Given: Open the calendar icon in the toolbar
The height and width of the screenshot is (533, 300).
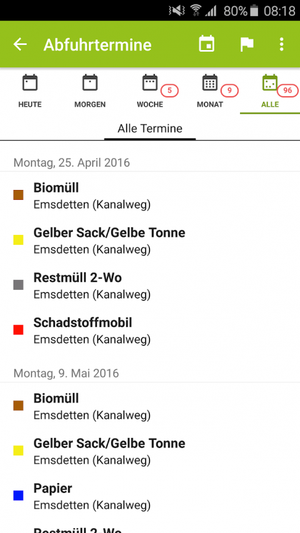Looking at the screenshot, I should 206,44.
